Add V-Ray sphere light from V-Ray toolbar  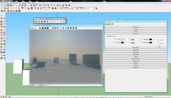(50, 21)
